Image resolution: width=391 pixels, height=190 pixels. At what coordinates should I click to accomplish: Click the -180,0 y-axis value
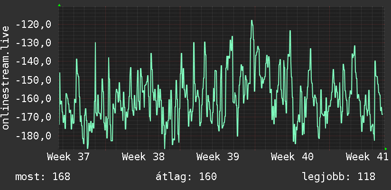tap(33, 136)
